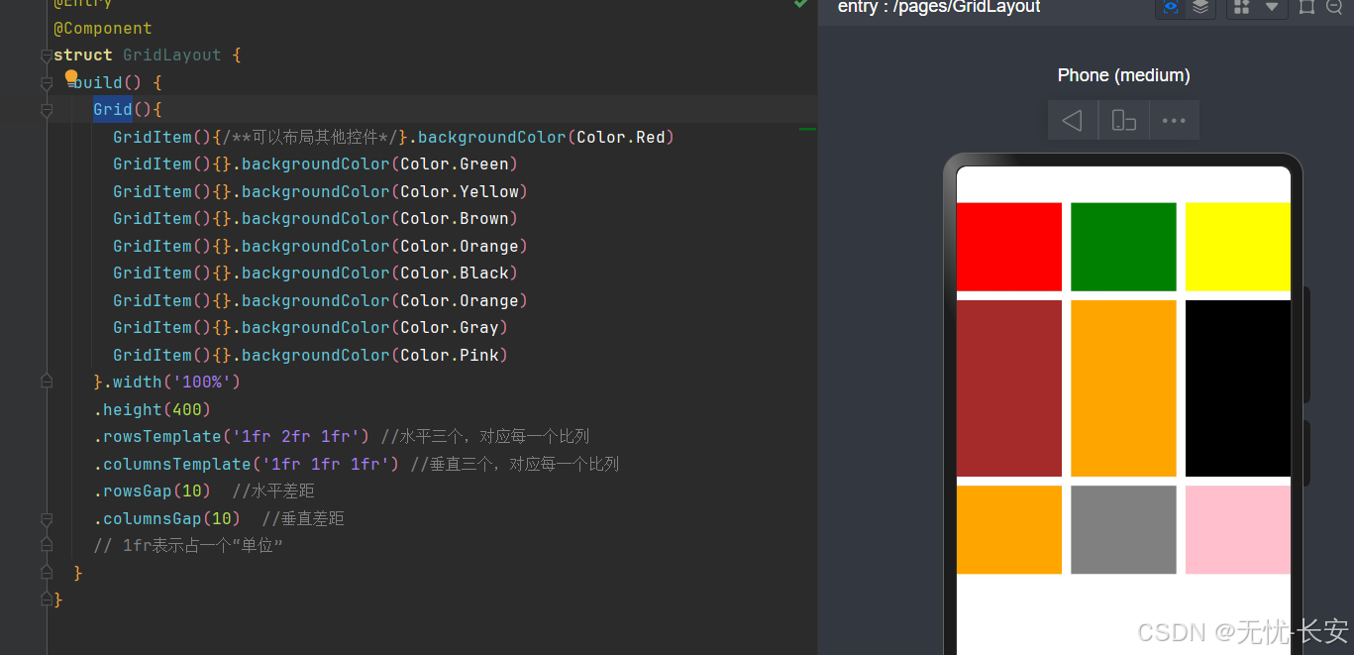The height and width of the screenshot is (655, 1354).
Task: Select the small orange bottom-row cell in the preview
Action: coord(1009,529)
